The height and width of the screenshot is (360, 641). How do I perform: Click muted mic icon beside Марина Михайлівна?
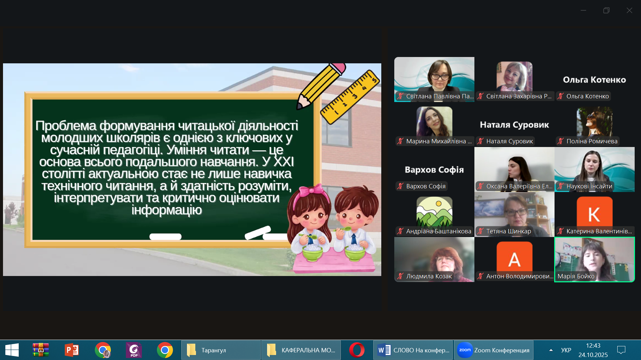[x=400, y=141]
